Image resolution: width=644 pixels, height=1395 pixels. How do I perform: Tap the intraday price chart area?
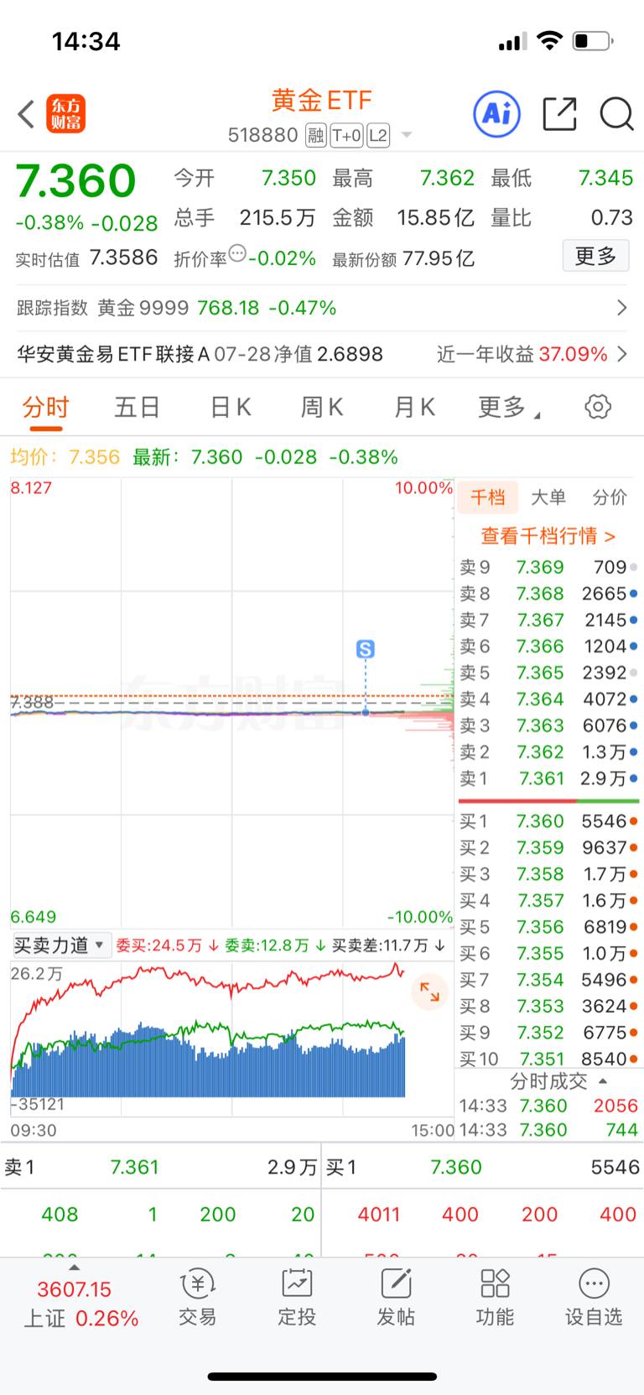[x=231, y=702]
